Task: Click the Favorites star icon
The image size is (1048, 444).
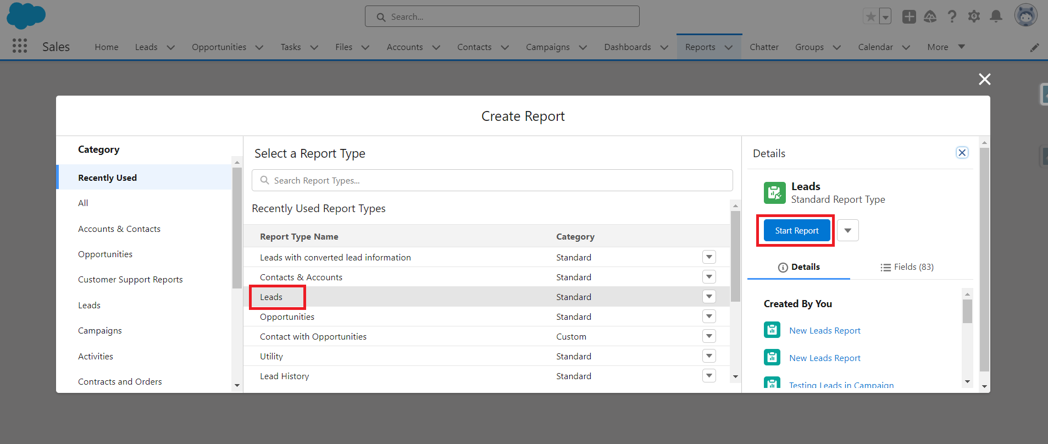Action: [x=871, y=16]
